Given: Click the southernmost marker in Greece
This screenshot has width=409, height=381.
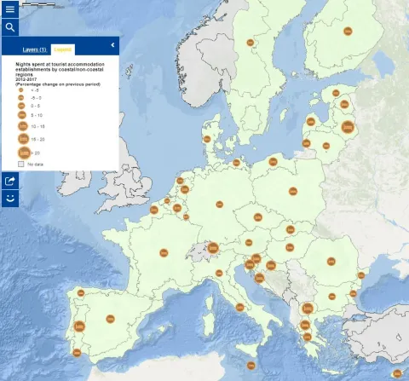Looking at the screenshot, I should coord(307,338).
